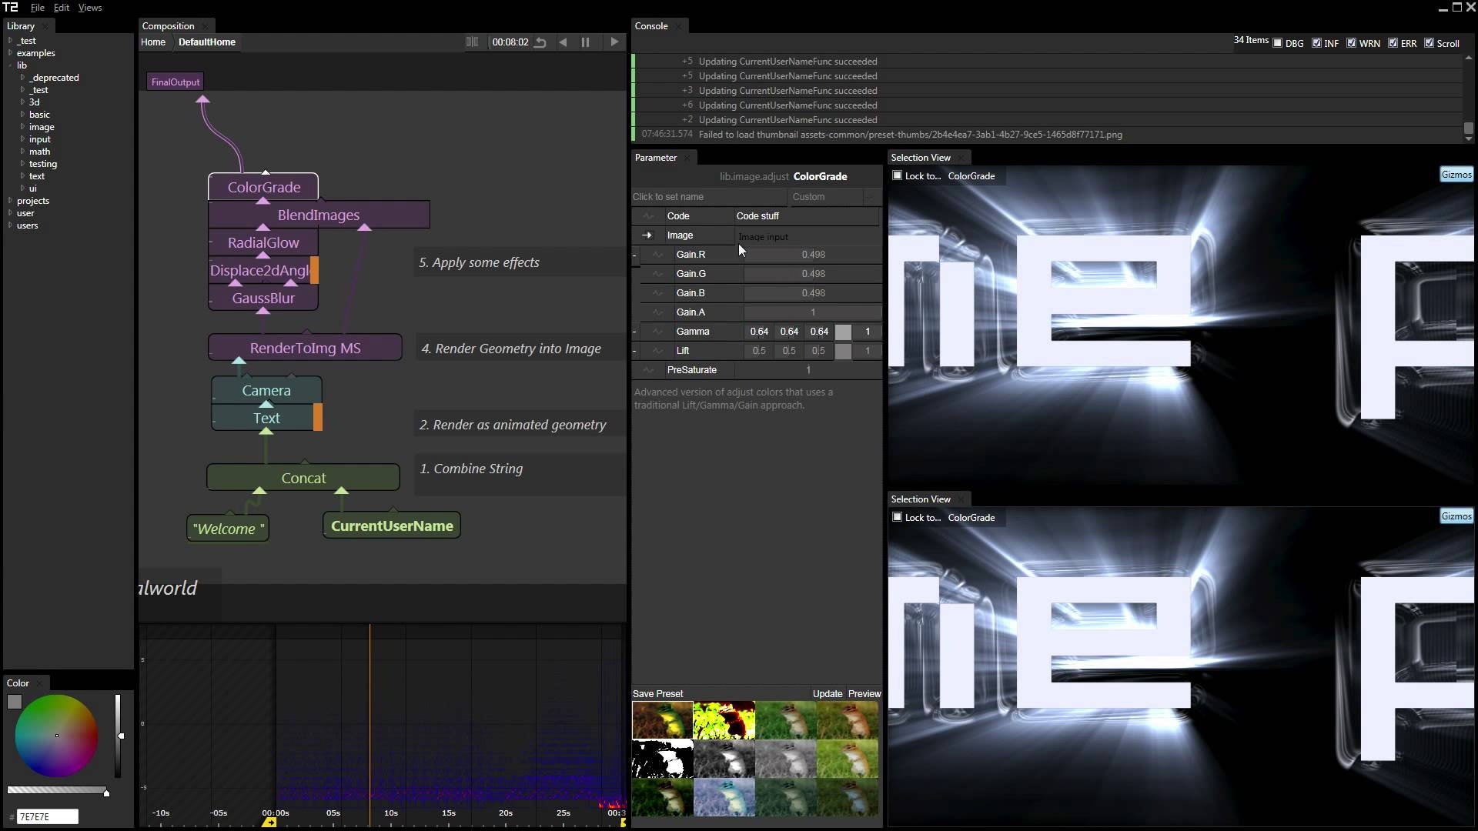
Task: Select the black and white preset thumbnail
Action: click(662, 759)
